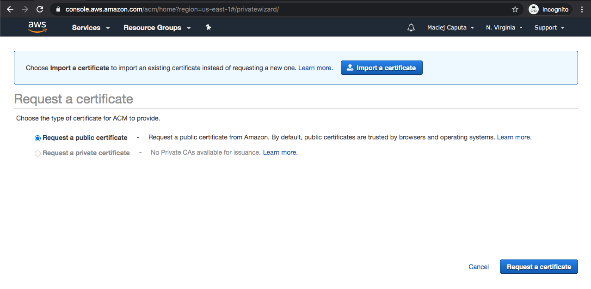Click the pin shortcut icon in navbar
Screen dimensions: 591x289
208,28
